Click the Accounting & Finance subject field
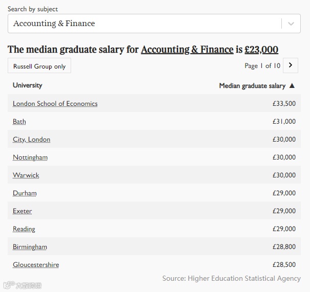The height and width of the screenshot is (292, 310). coord(143,24)
